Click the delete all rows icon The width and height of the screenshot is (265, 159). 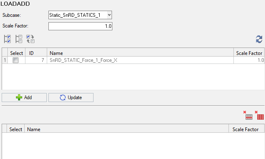coord(259,115)
